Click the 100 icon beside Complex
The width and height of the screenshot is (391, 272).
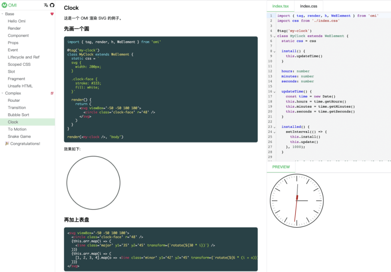52,93
